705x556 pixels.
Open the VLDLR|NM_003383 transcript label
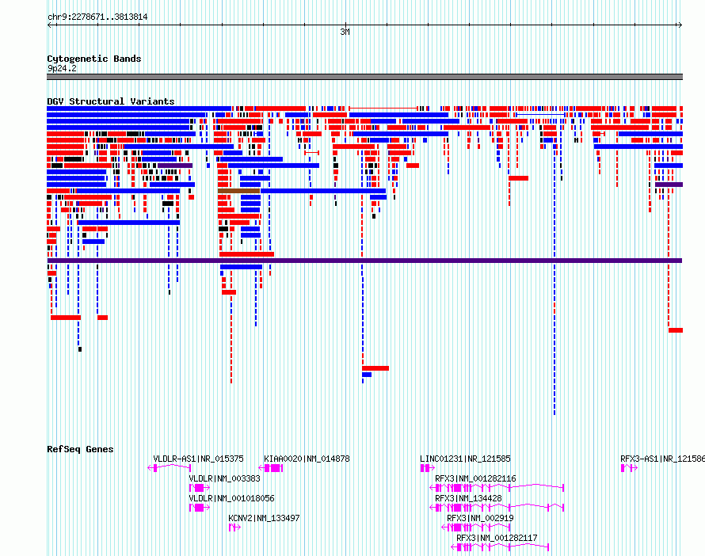coord(224,478)
